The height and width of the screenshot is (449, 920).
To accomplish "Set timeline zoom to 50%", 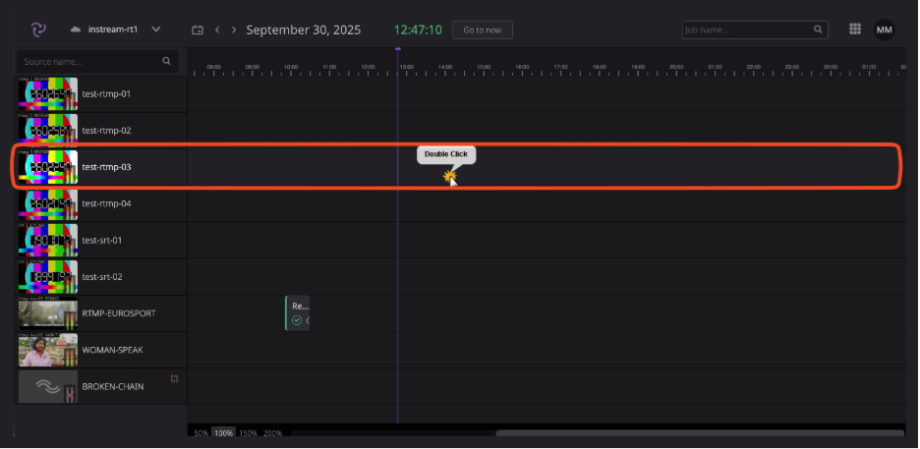I will (201, 433).
